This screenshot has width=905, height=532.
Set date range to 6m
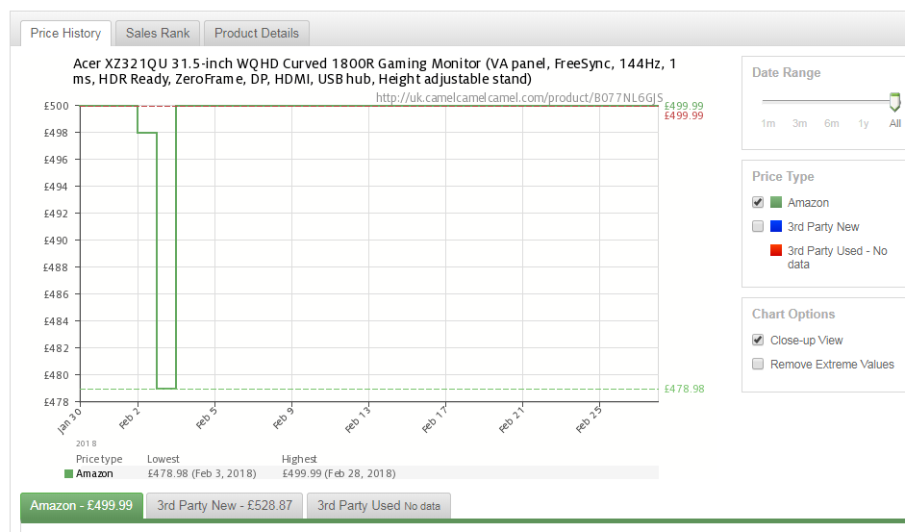pos(831,123)
